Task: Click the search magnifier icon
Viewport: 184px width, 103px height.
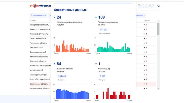Action: (x=158, y=6)
